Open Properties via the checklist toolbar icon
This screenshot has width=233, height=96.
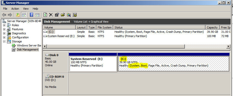[x=57, y=15]
